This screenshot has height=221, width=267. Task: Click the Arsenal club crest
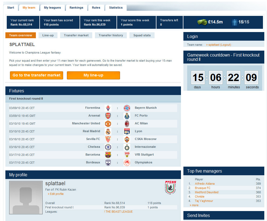(x=108, y=116)
